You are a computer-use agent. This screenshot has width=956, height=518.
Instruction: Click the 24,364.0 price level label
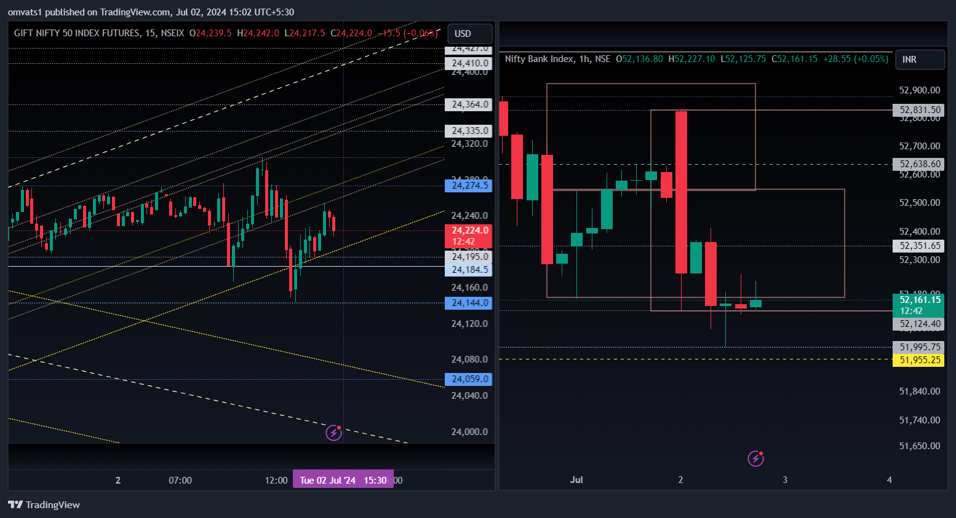(469, 104)
